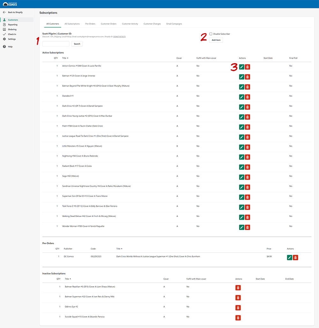Image resolution: width=319 pixels, height=328 pixels.
Task: Switch to the All Subscriptions tab
Action: tap(72, 24)
